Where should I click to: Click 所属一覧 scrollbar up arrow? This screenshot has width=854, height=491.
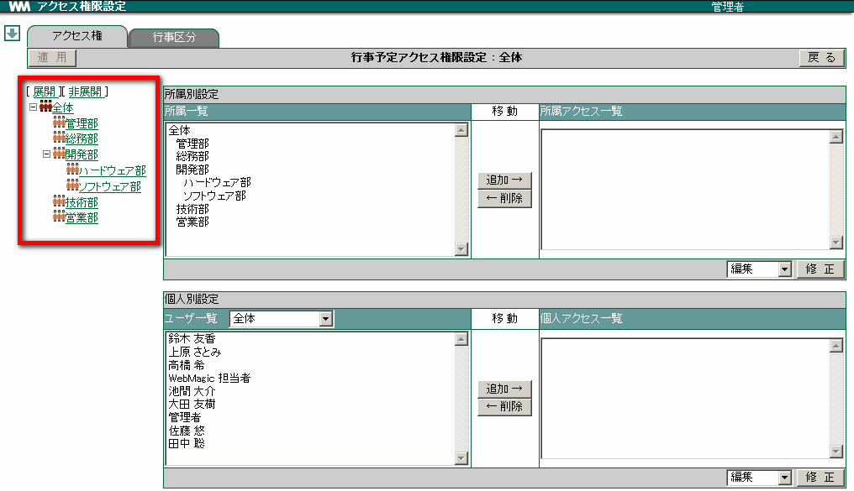click(461, 130)
